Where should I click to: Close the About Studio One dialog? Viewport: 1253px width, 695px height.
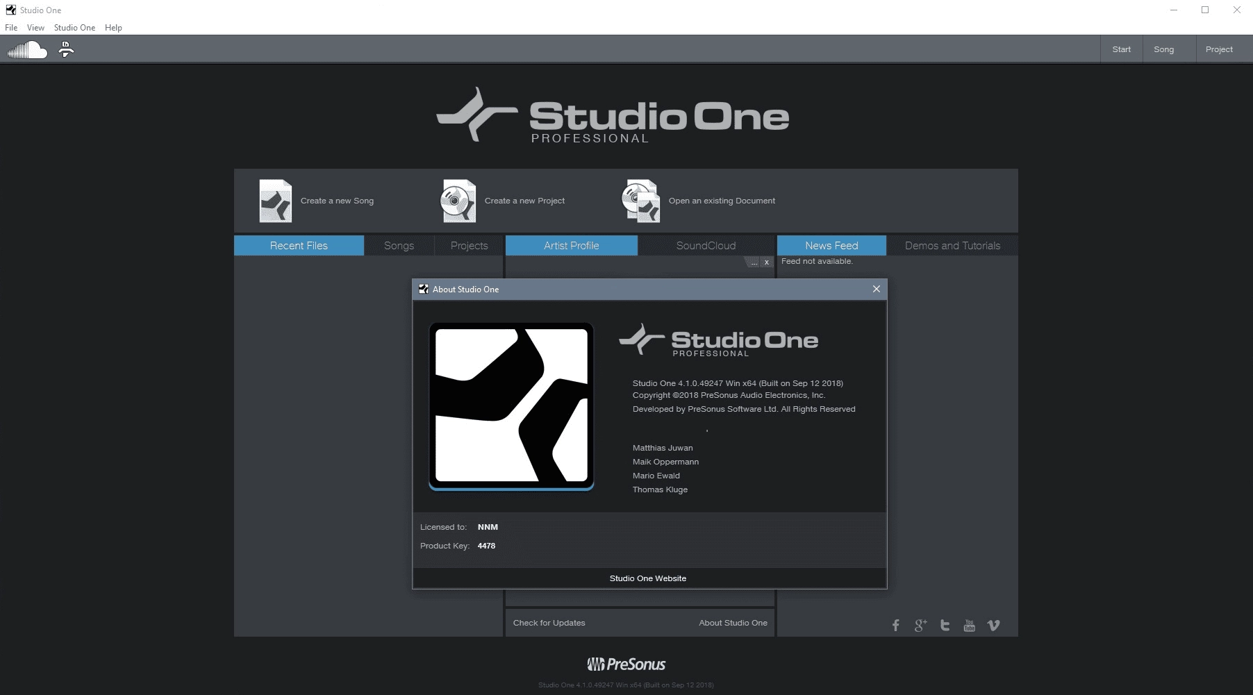pos(877,290)
